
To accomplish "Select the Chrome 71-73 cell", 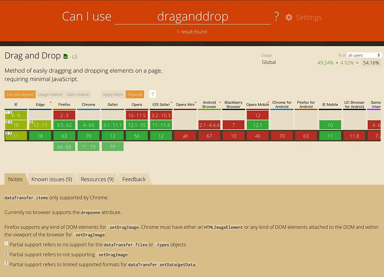I will [88, 147].
